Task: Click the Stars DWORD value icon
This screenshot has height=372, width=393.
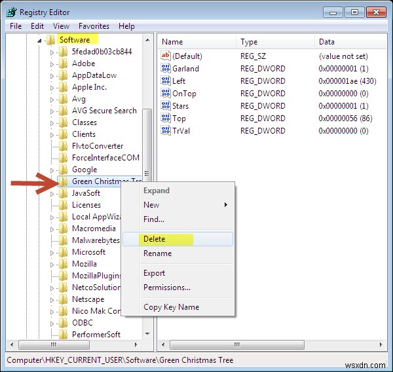Action: coord(166,106)
